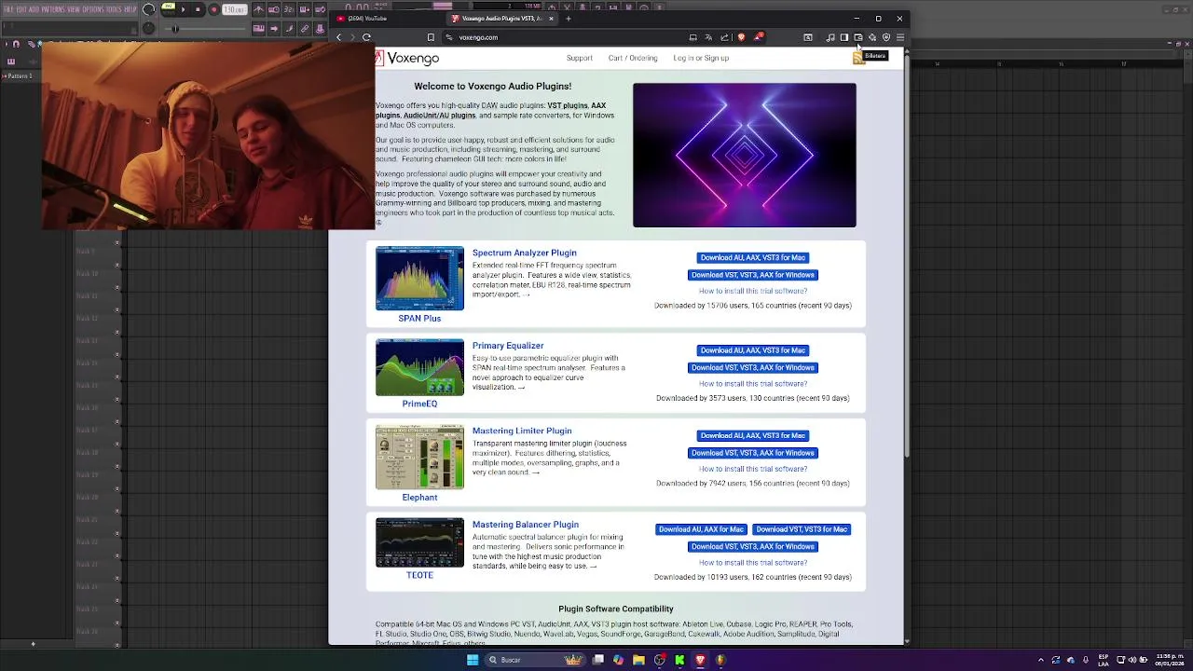Click the browser reload button

pos(367,37)
